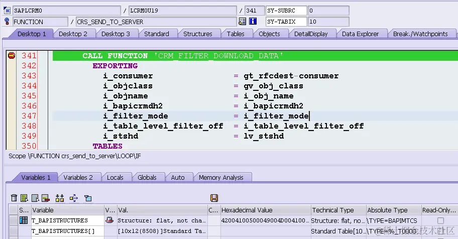Click the SAPLCRM0 program name field

pos(67,11)
